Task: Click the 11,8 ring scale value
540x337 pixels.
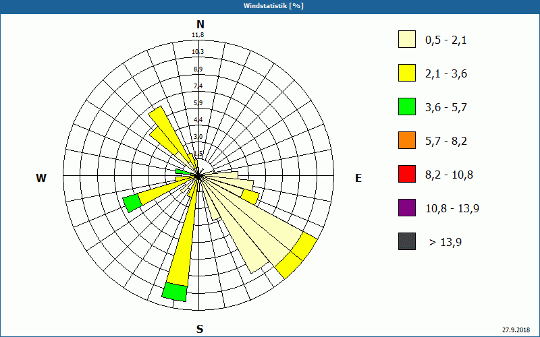Action: pos(198,35)
